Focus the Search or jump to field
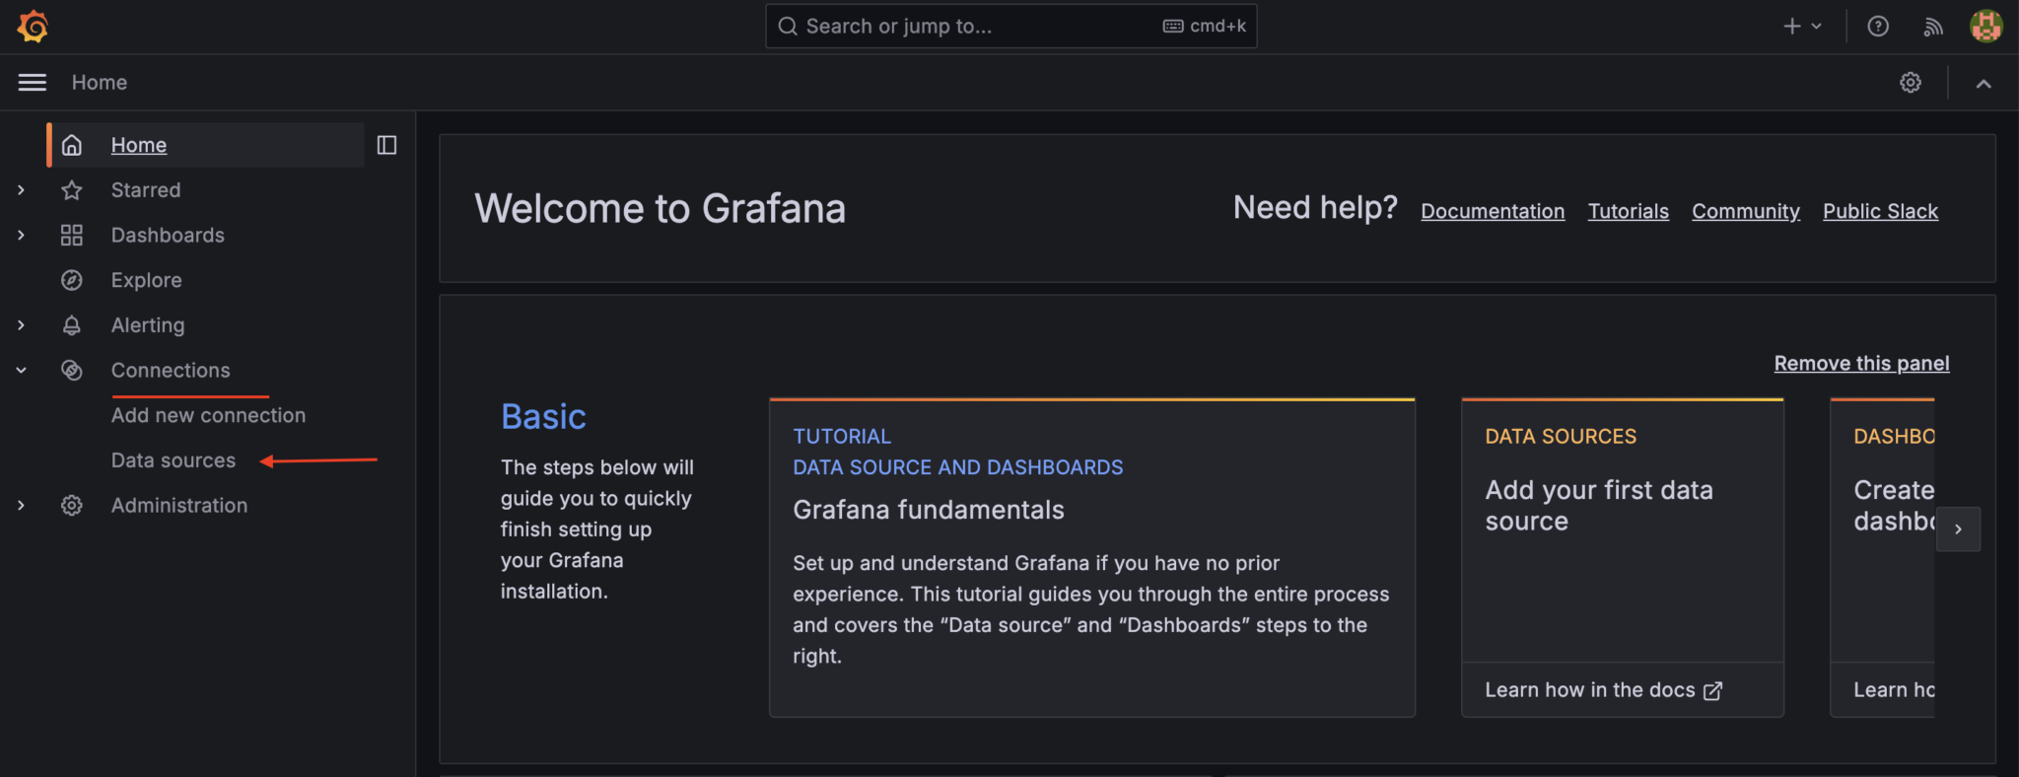Screen dimensions: 2019x777 point(1010,27)
